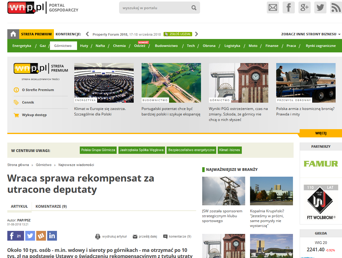The image size is (342, 258).
Task: Show previous conference with left arrow
Action: (87, 34)
